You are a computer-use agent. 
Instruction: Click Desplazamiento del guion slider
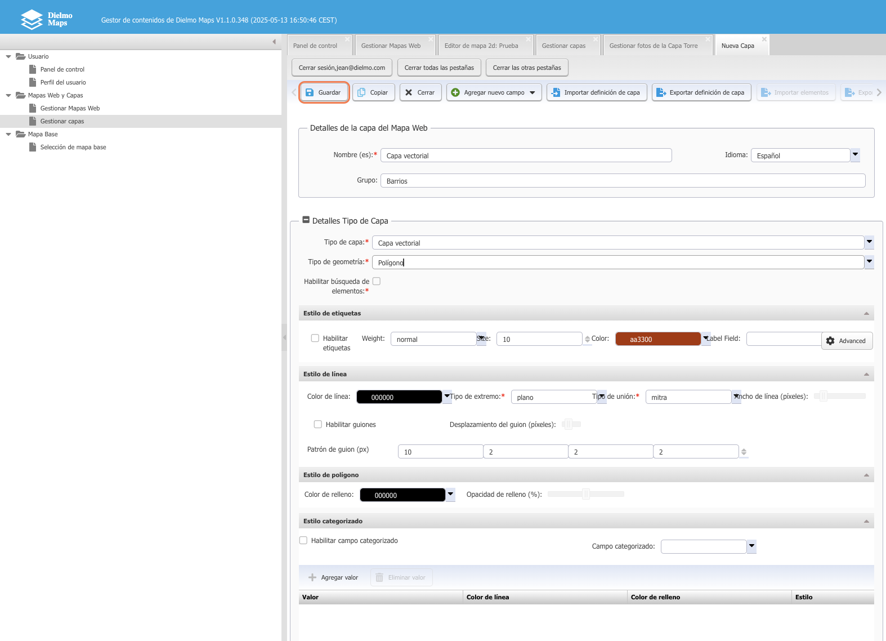571,424
